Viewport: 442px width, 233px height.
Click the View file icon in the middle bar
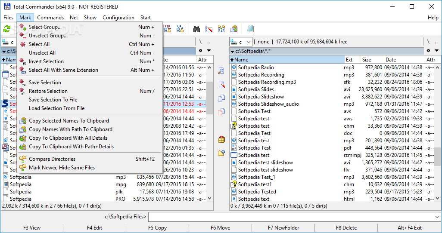pos(221,71)
